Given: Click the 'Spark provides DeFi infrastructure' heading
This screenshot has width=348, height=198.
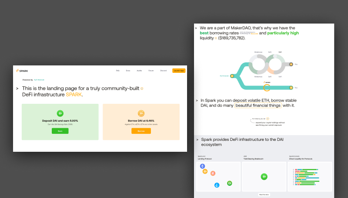Looking at the screenshot, I should [x=242, y=142].
